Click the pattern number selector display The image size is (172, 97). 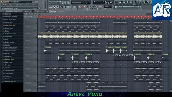pyautogui.click(x=74, y=7)
